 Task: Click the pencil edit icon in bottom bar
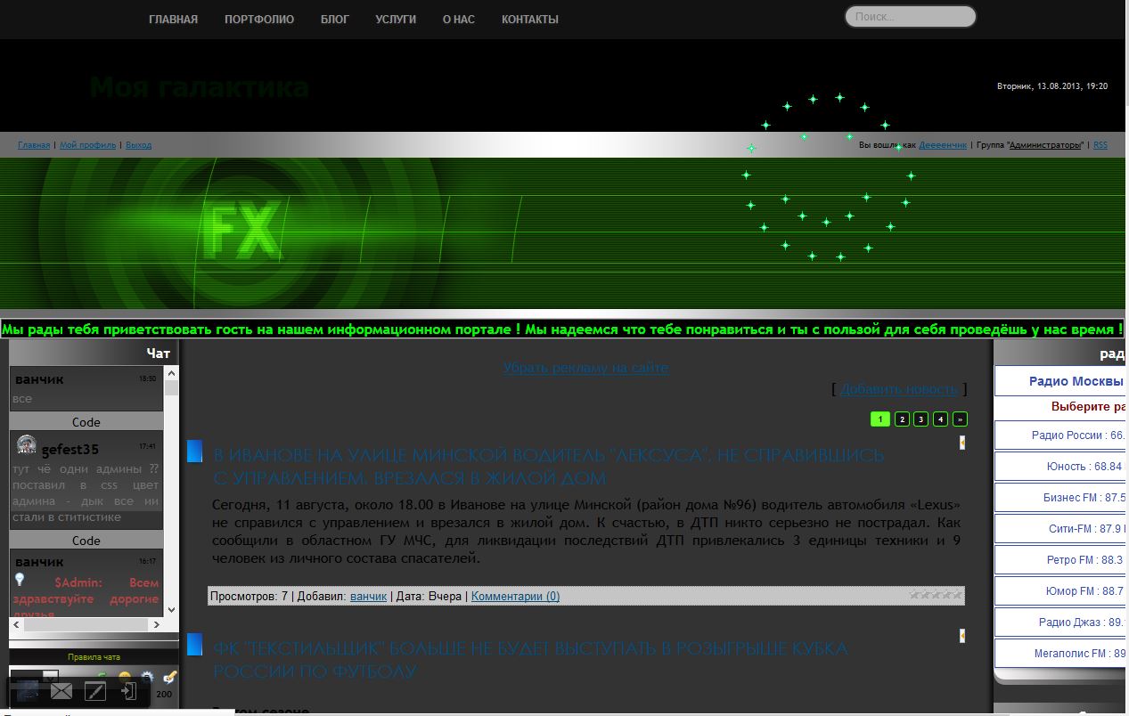pyautogui.click(x=94, y=691)
